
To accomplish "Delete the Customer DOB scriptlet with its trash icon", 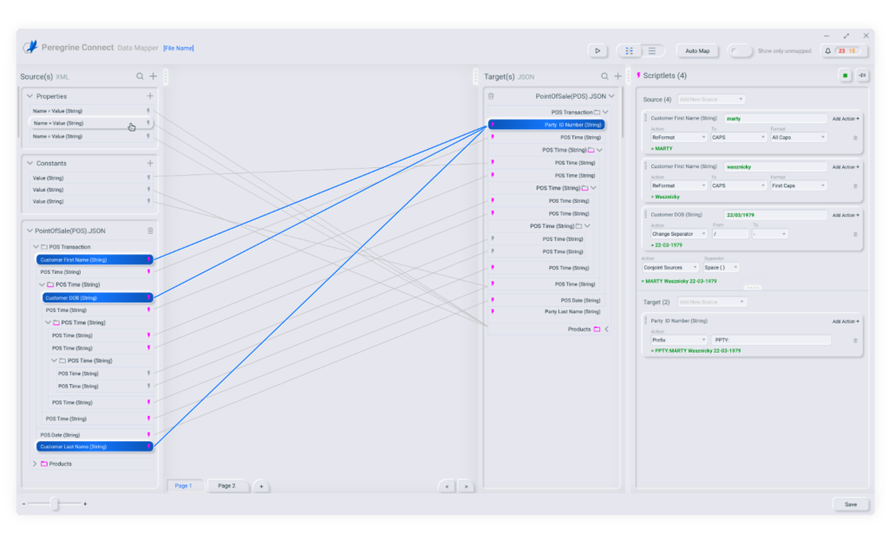I will (854, 234).
